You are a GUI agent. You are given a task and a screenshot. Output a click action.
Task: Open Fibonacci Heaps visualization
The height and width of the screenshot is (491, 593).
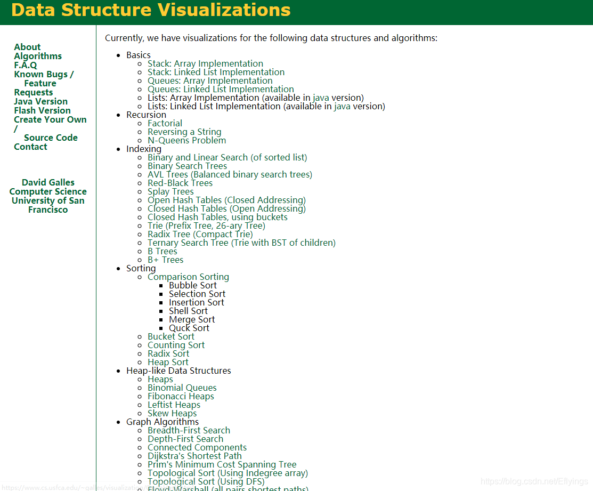click(x=181, y=397)
